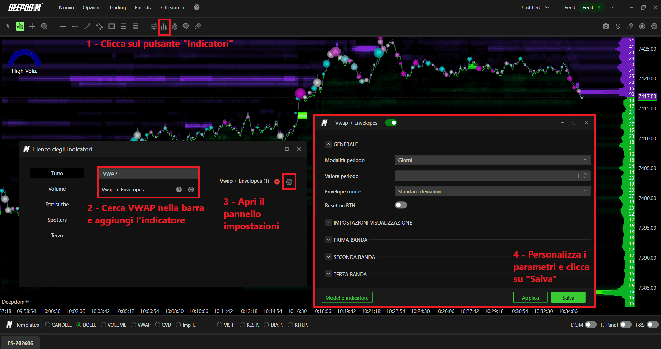661x349 pixels.
Task: Open the Envelope mode dropdown
Action: point(493,191)
